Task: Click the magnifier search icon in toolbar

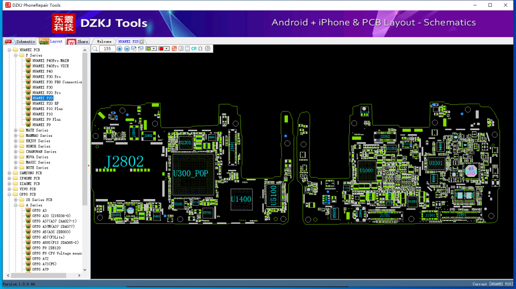Action: (95, 49)
